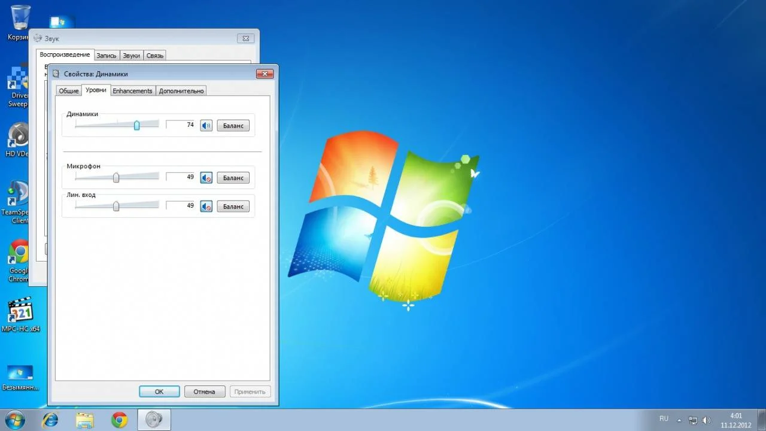
Task: Open Баланс for Микрофон
Action: (233, 178)
